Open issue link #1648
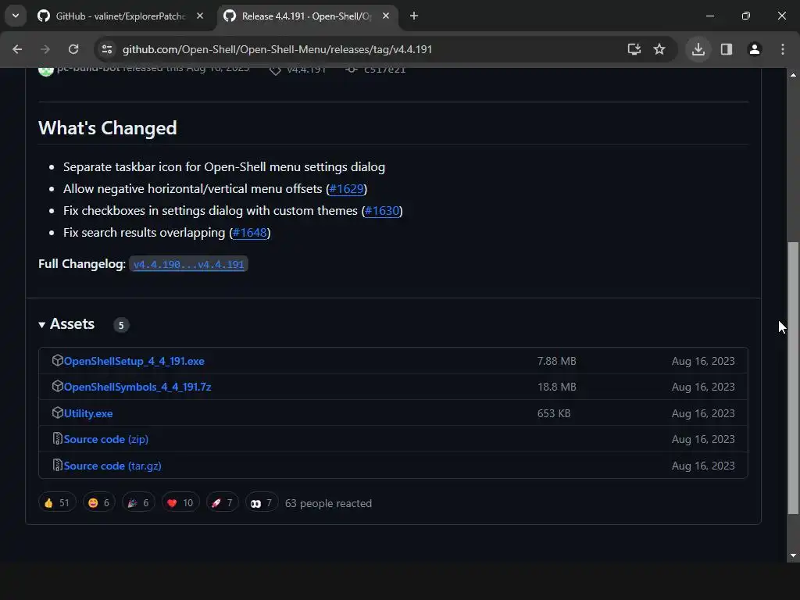This screenshot has width=800, height=600. [250, 233]
